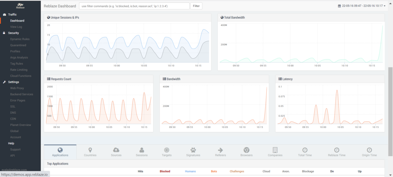Select the Origin Time clock icon
393x177 pixels.
(369, 150)
